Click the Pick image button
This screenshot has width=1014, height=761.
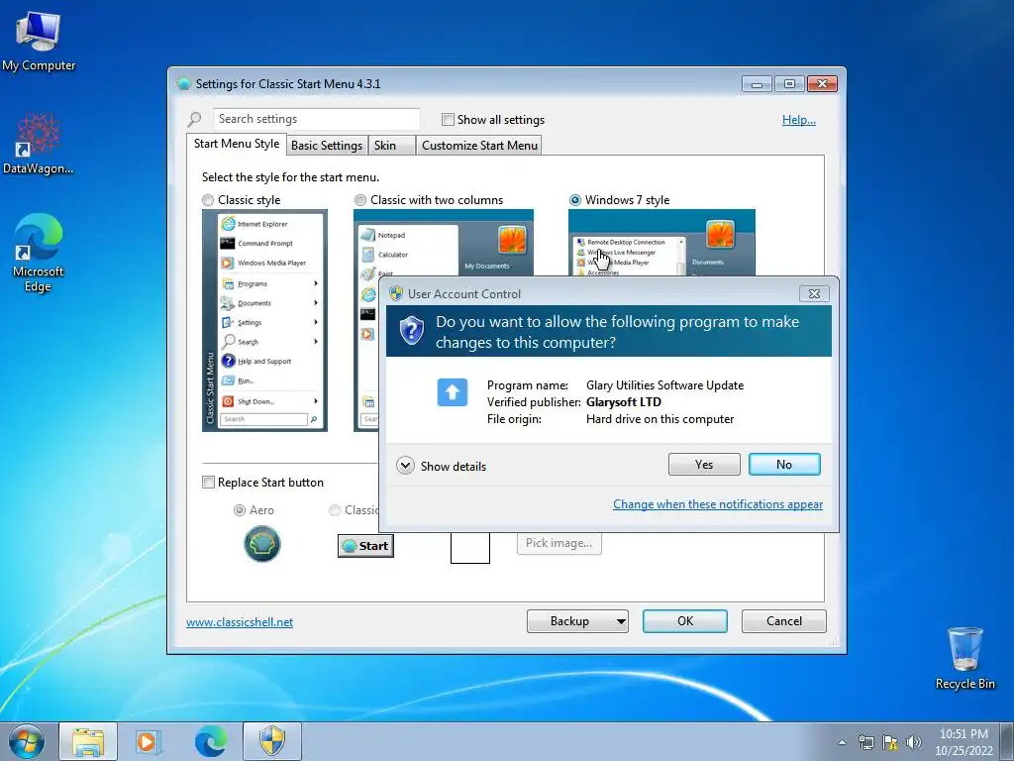pos(558,543)
